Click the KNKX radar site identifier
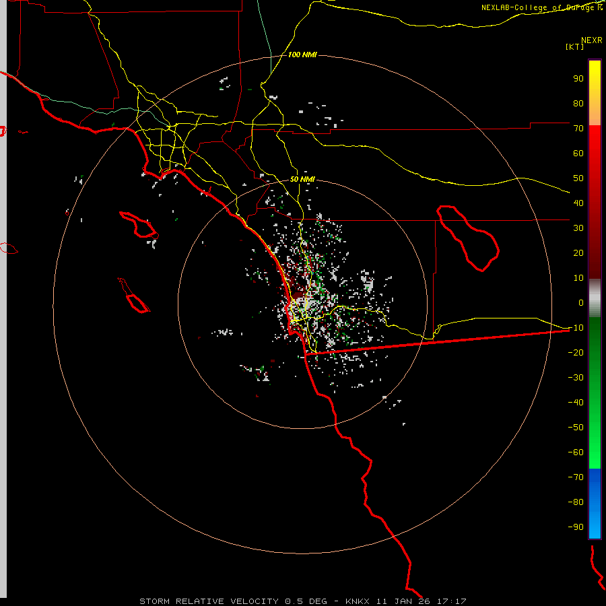The width and height of the screenshot is (606, 606). (358, 601)
